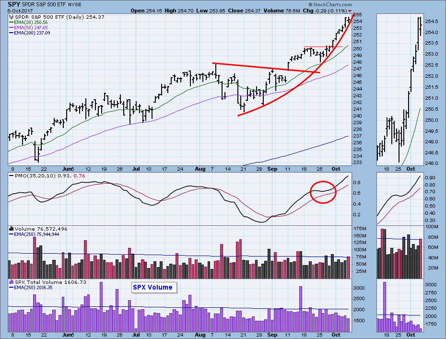Viewport: 446px width, 339px height.
Task: Click the 125M volume axis label
Action: point(360,243)
